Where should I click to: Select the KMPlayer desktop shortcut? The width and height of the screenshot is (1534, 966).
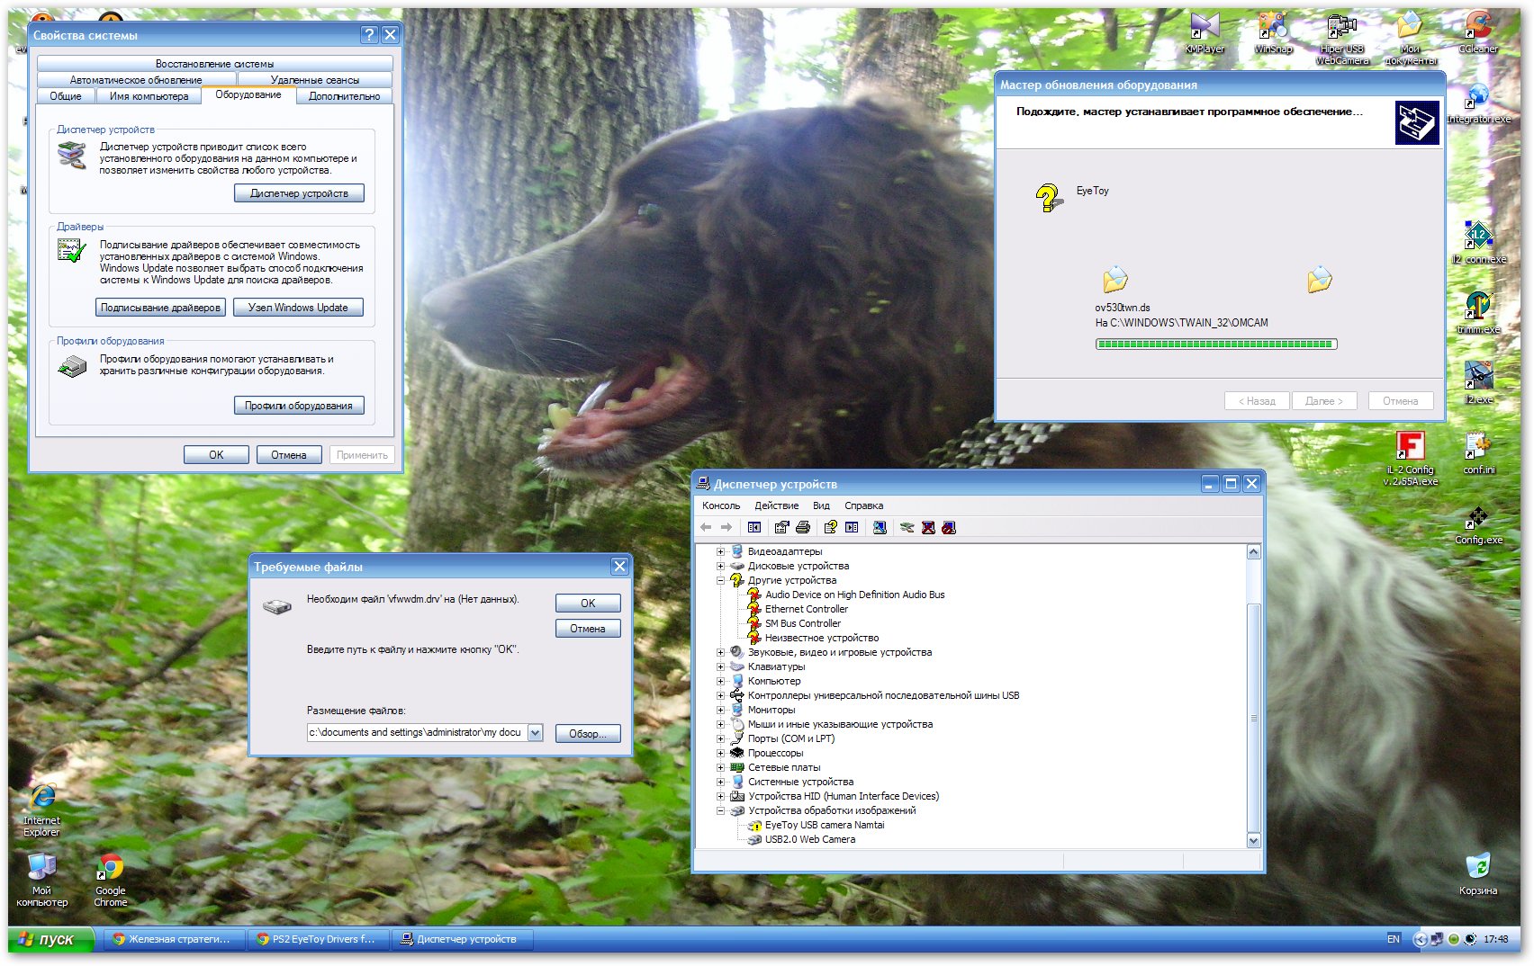1205,34
